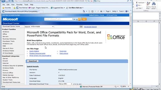Click the orange Web button

[x=84, y=19]
